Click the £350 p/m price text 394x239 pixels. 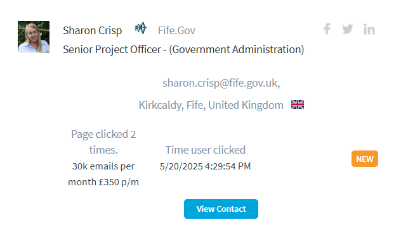[x=119, y=182]
